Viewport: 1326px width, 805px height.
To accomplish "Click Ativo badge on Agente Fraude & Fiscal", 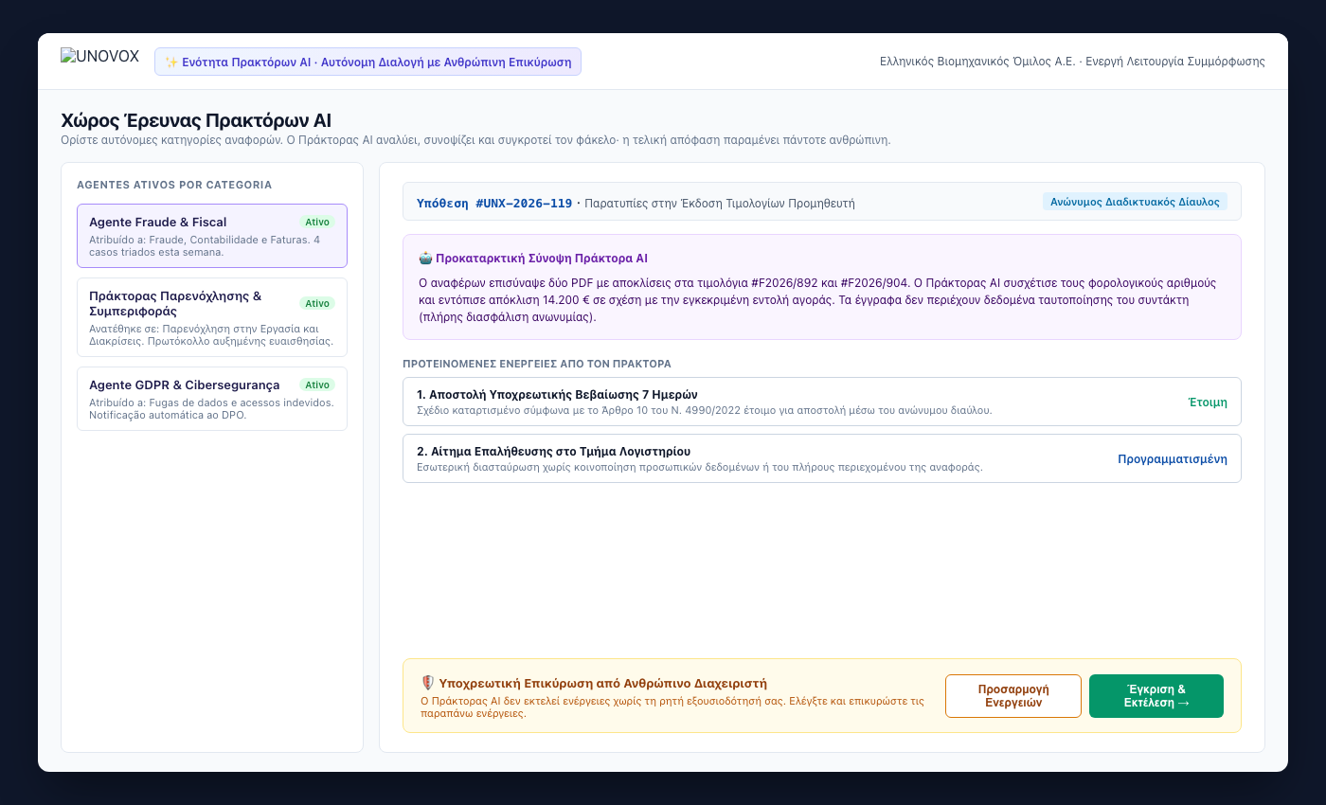I will pyautogui.click(x=317, y=222).
